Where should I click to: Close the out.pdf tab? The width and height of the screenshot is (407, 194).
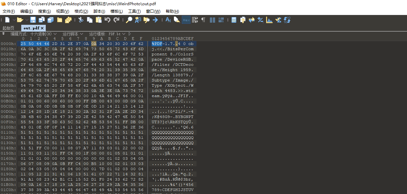pyautogui.click(x=42, y=28)
